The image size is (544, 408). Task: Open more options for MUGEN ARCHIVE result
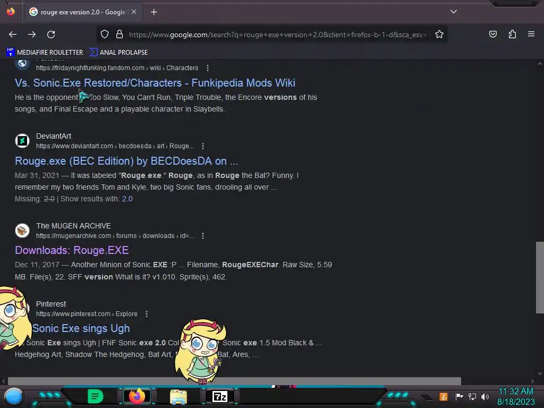point(202,236)
